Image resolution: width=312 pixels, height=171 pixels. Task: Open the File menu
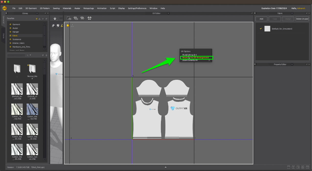pyautogui.click(x=14, y=8)
